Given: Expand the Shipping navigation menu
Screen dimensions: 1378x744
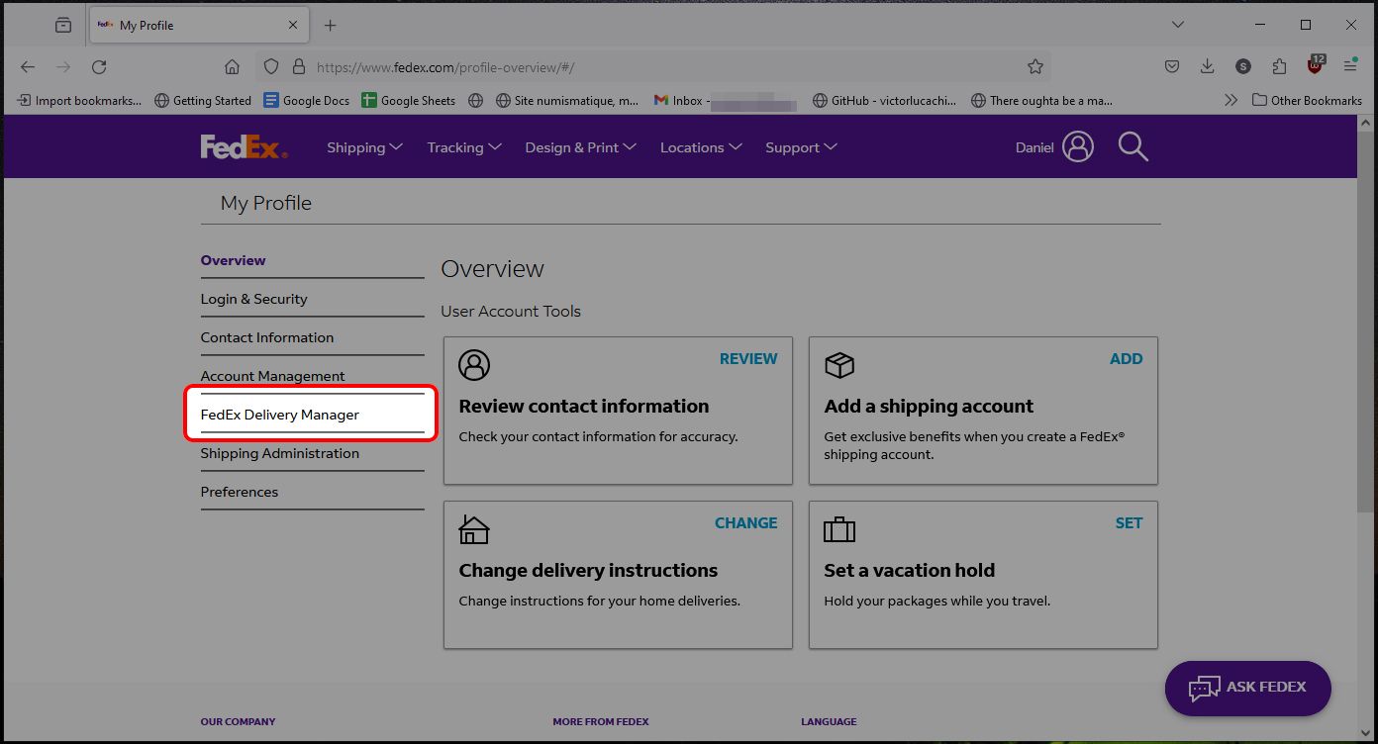Looking at the screenshot, I should 363,146.
